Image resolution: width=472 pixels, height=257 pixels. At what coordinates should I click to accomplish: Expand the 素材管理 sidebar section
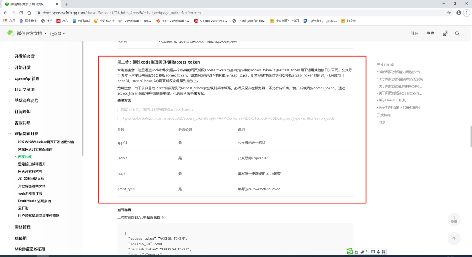pyautogui.click(x=22, y=227)
